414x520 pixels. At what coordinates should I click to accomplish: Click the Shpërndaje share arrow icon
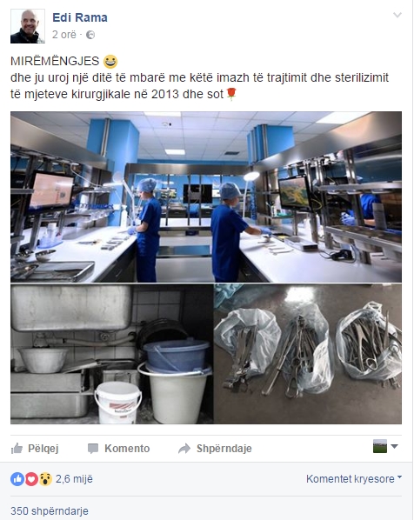click(184, 449)
